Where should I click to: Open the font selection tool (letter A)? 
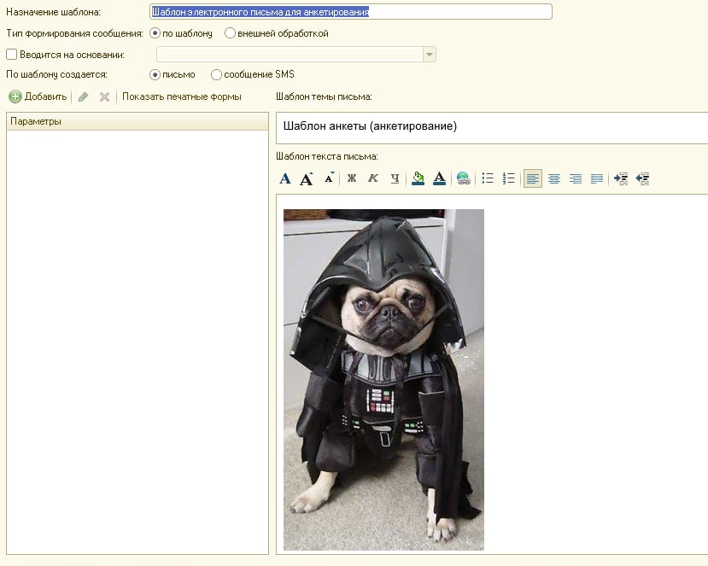(285, 178)
